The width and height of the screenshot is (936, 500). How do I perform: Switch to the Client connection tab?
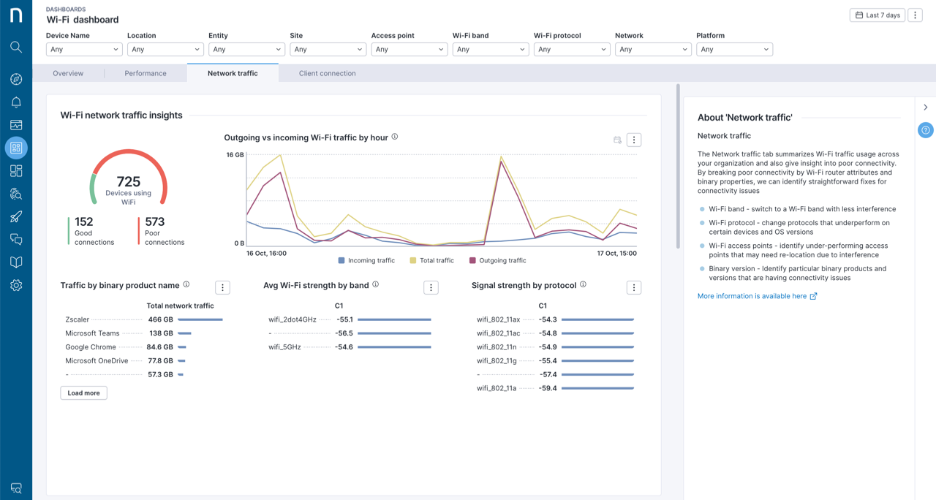[x=327, y=73]
